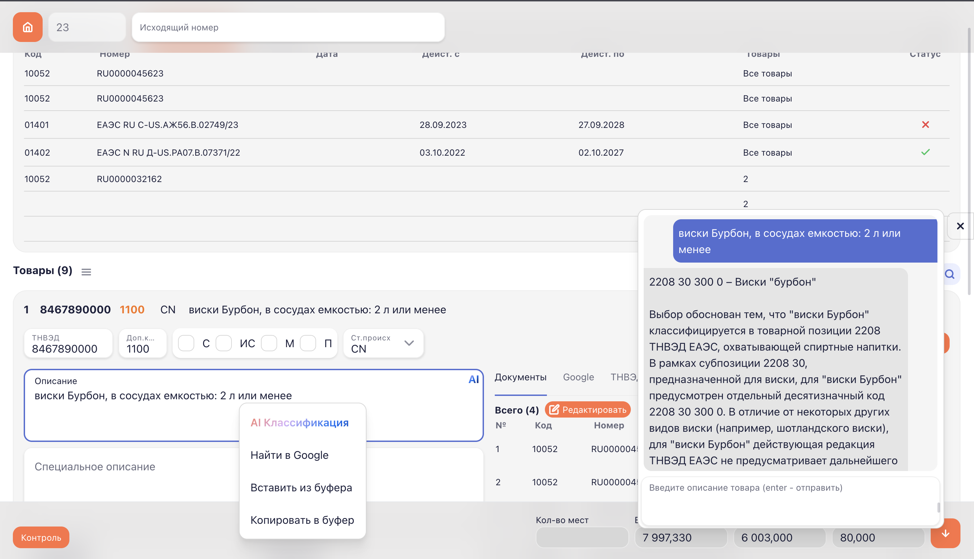The width and height of the screenshot is (974, 559).
Task: Click the search magnifier icon
Action: pyautogui.click(x=949, y=274)
